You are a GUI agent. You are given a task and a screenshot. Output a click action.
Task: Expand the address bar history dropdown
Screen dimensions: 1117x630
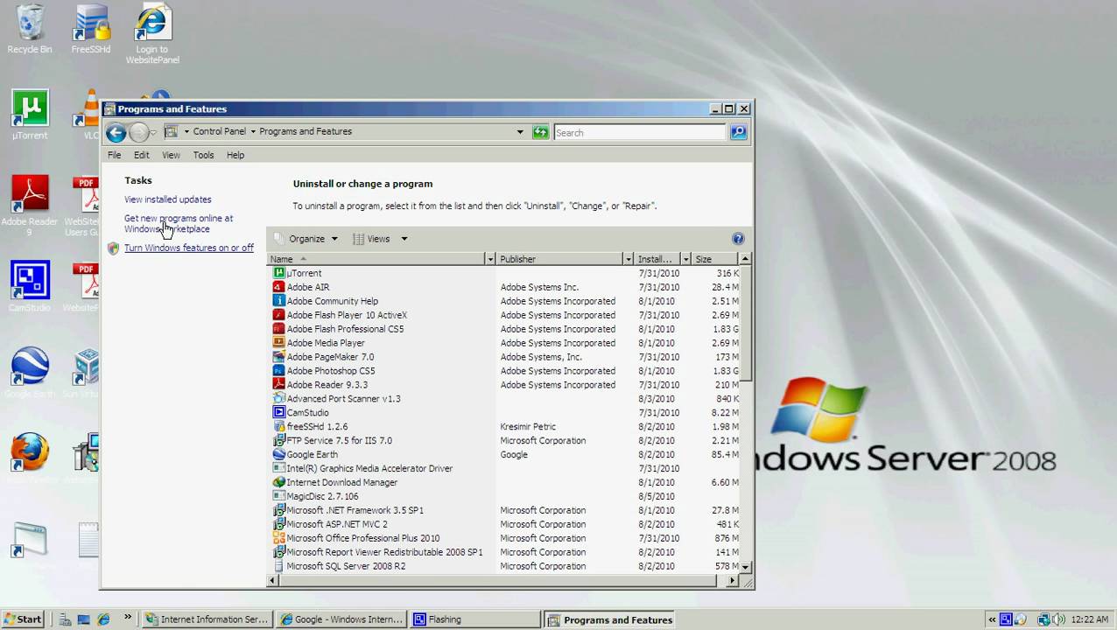520,132
